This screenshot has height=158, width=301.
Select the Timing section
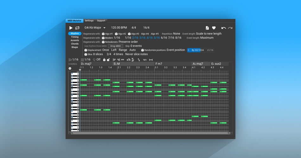[x=75, y=37]
